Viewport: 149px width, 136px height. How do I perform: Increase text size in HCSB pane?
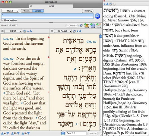[x=31, y=31]
